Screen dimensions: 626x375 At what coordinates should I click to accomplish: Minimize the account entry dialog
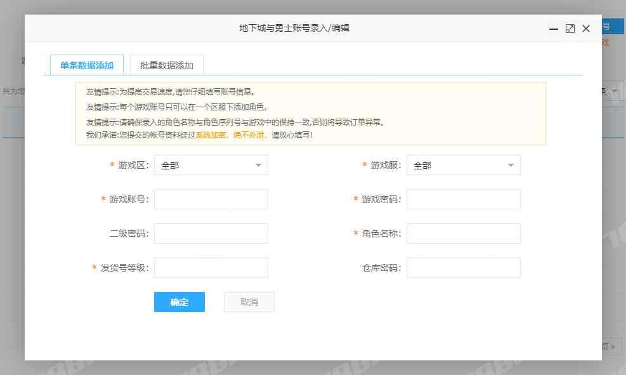point(553,29)
